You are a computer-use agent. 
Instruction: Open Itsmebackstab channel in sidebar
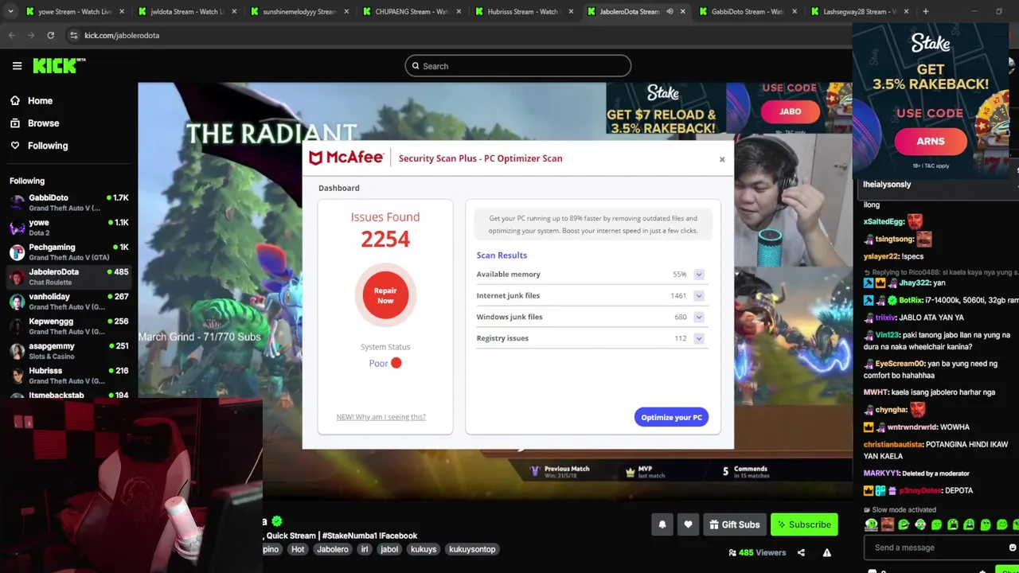click(68, 395)
